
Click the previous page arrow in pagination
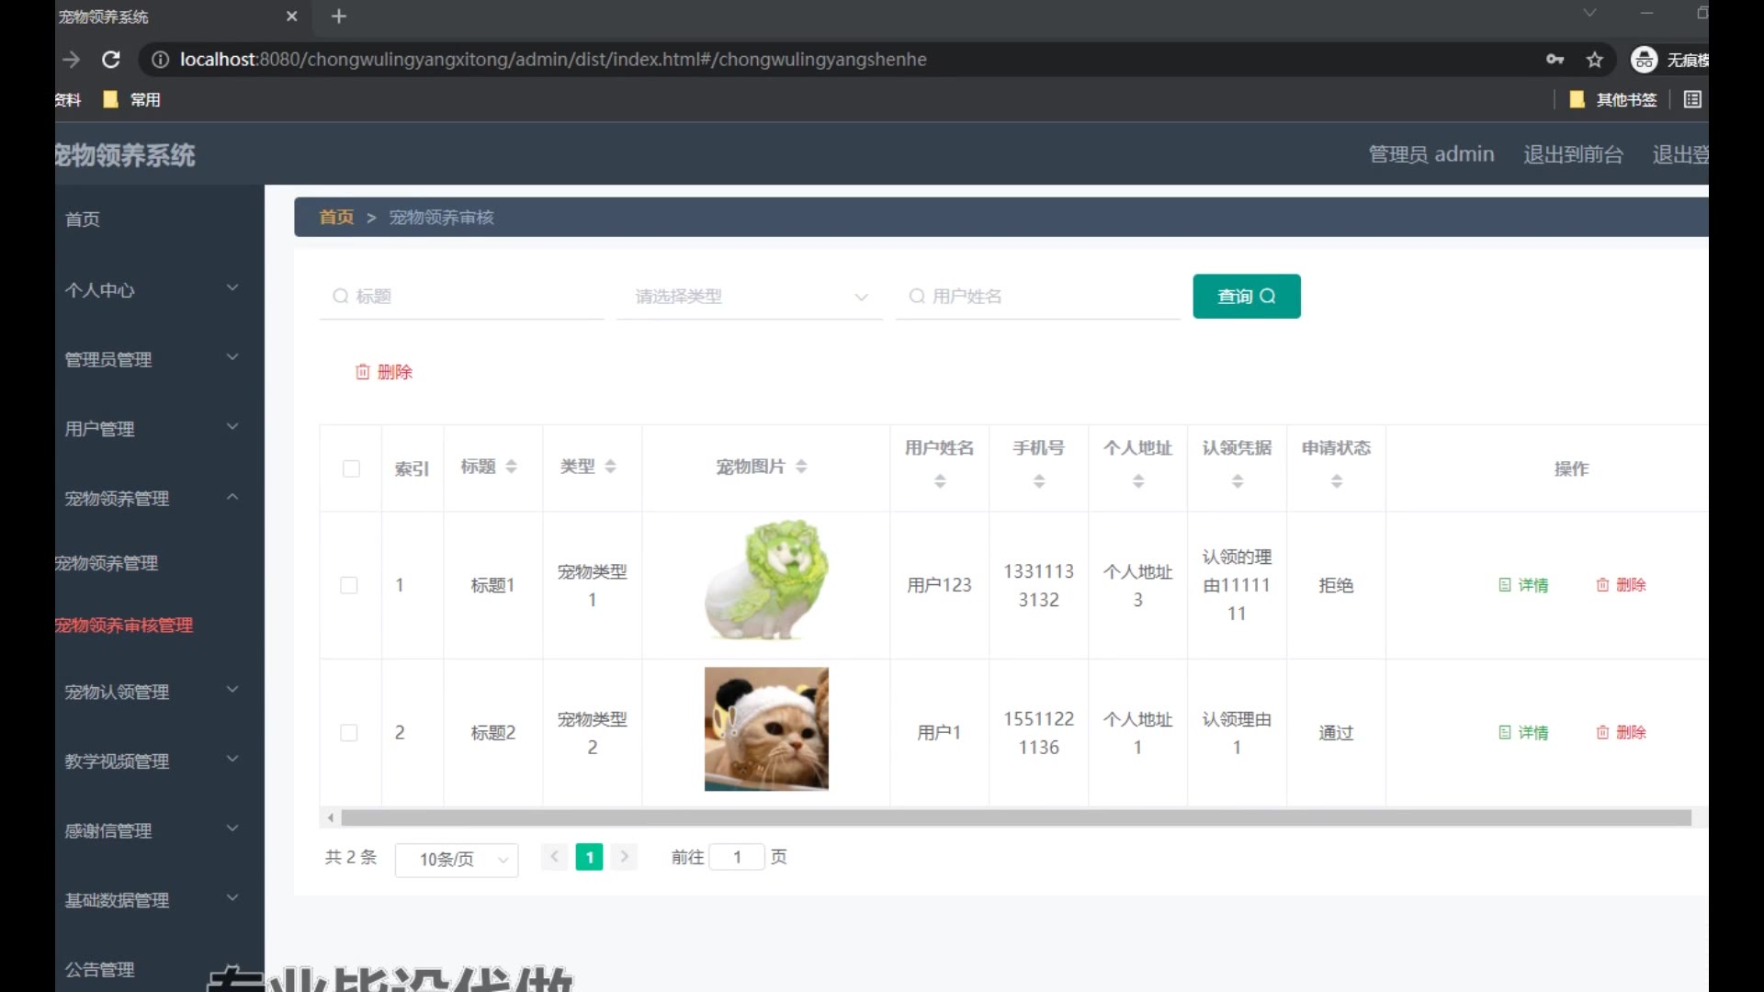tap(554, 858)
